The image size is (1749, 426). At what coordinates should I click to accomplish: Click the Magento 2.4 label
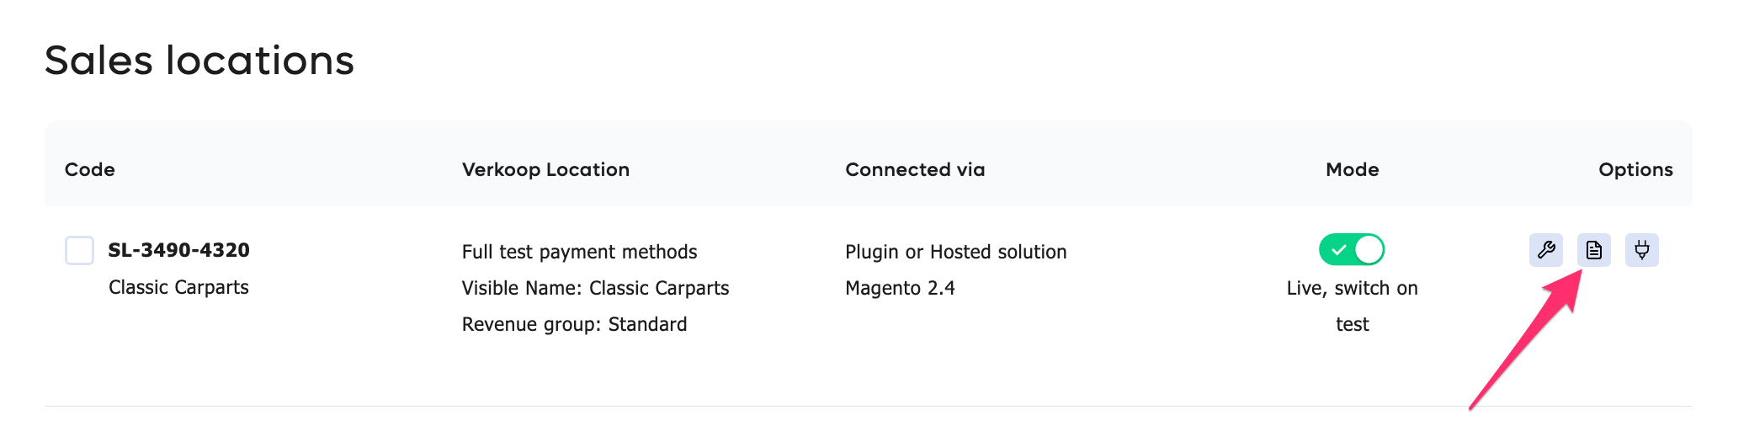click(x=900, y=288)
